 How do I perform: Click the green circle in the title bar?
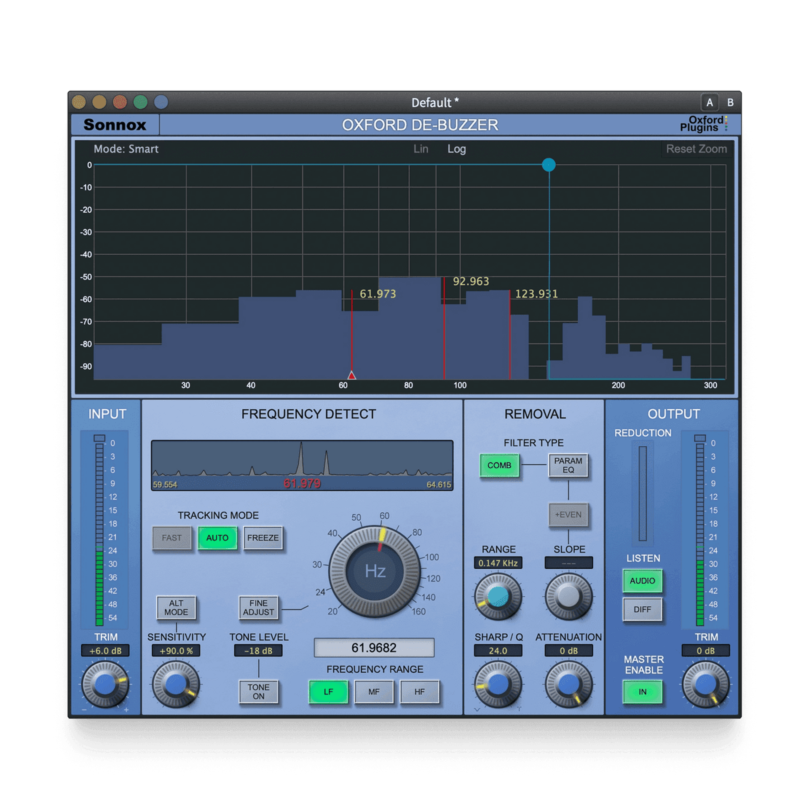(140, 102)
